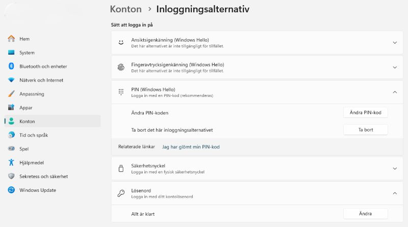Click the Tid och språk globe icon
This screenshot has height=227, width=408.
(x=11, y=135)
